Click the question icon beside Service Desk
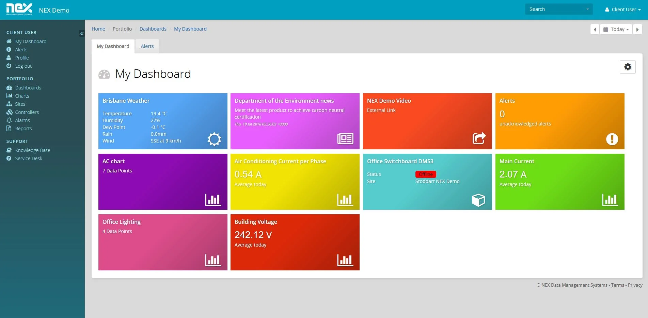The width and height of the screenshot is (648, 318). pos(9,158)
